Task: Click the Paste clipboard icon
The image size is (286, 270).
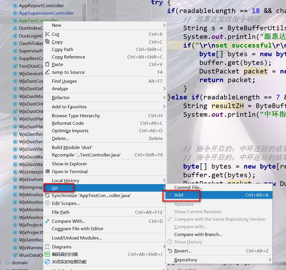Action: tap(47, 65)
